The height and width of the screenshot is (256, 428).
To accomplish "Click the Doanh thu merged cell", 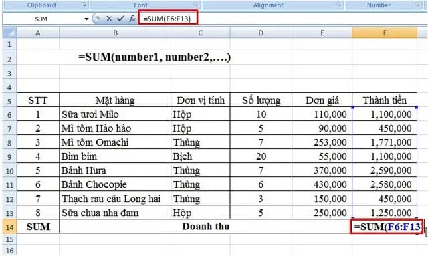I will [205, 227].
